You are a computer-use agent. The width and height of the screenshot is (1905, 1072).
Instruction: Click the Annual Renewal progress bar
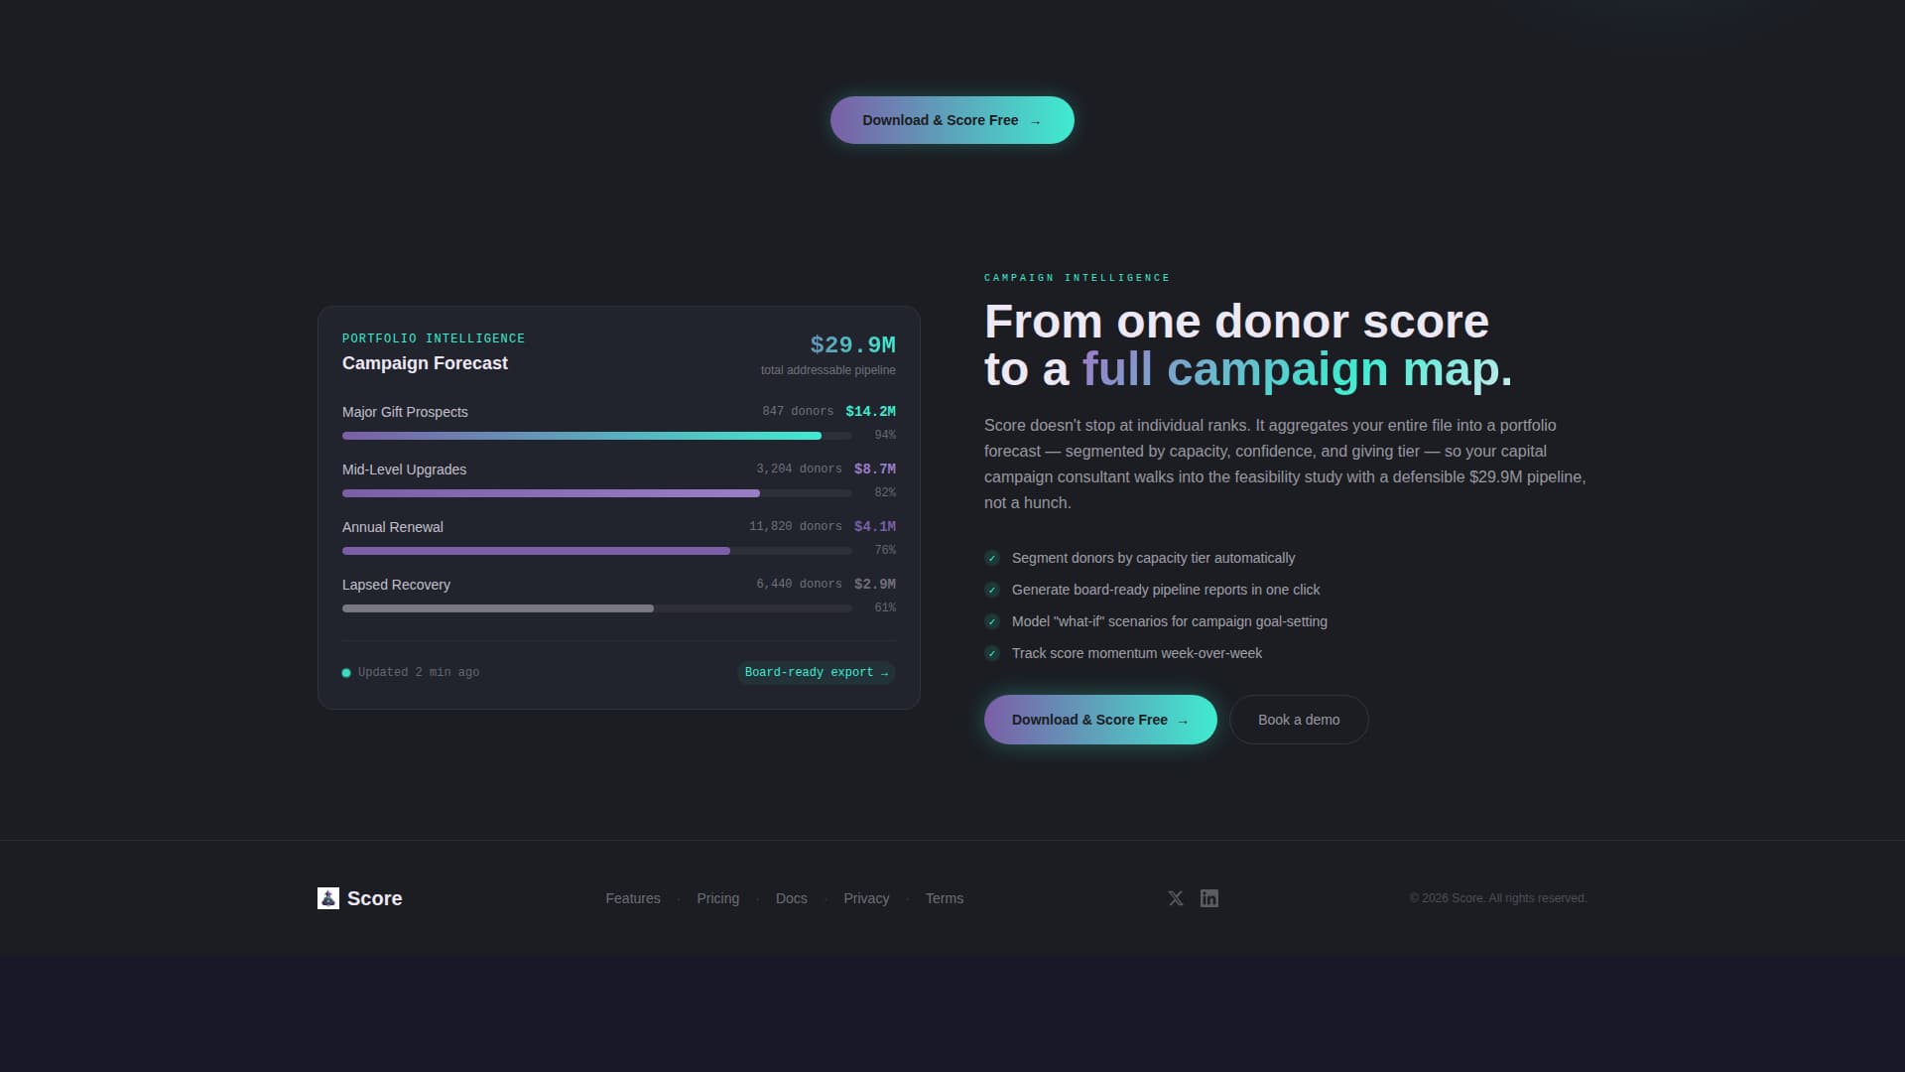tap(597, 551)
